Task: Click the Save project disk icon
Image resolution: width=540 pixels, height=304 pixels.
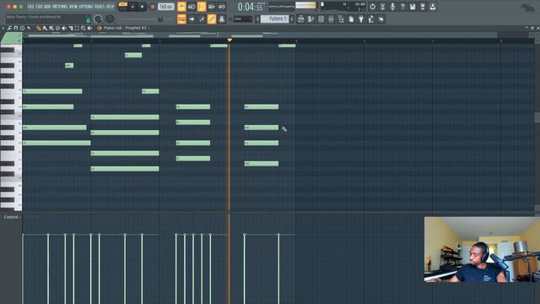Action: tap(413, 7)
